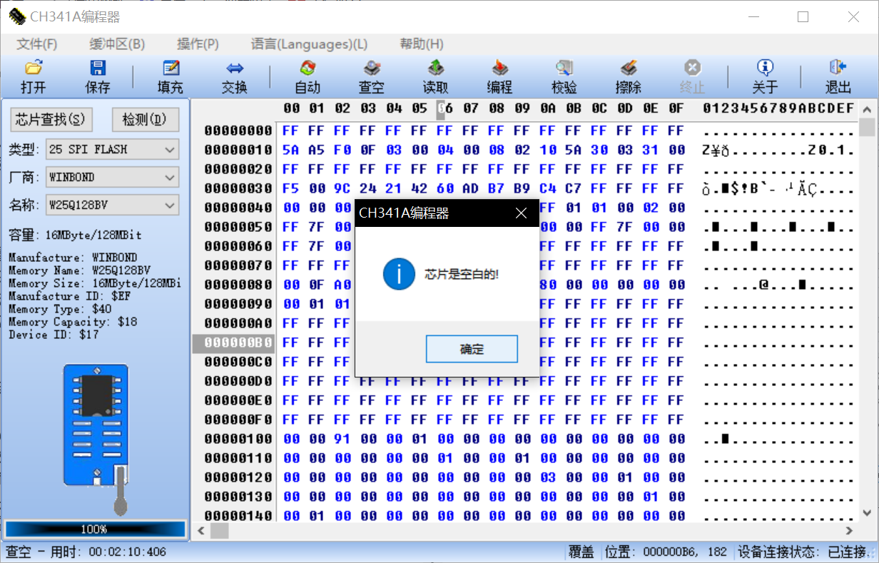Image resolution: width=879 pixels, height=563 pixels.
Task: Click the 芯片查找(S) button
Action: tap(50, 119)
